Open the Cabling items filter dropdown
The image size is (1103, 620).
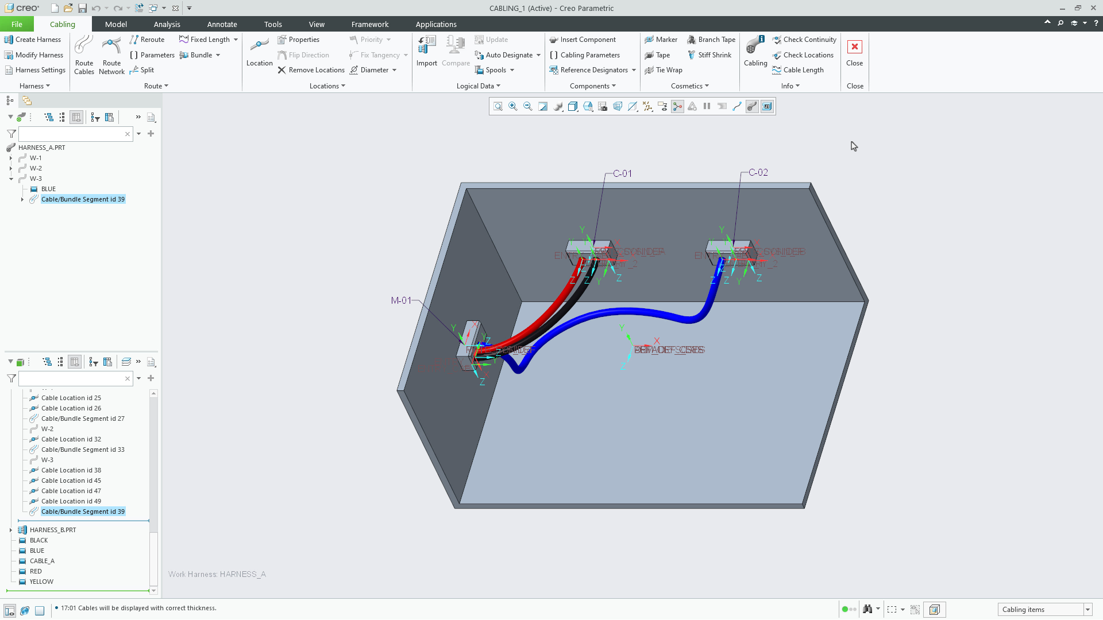coord(1087,610)
